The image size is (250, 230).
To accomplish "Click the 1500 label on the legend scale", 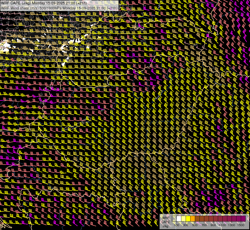I will (241, 225).
